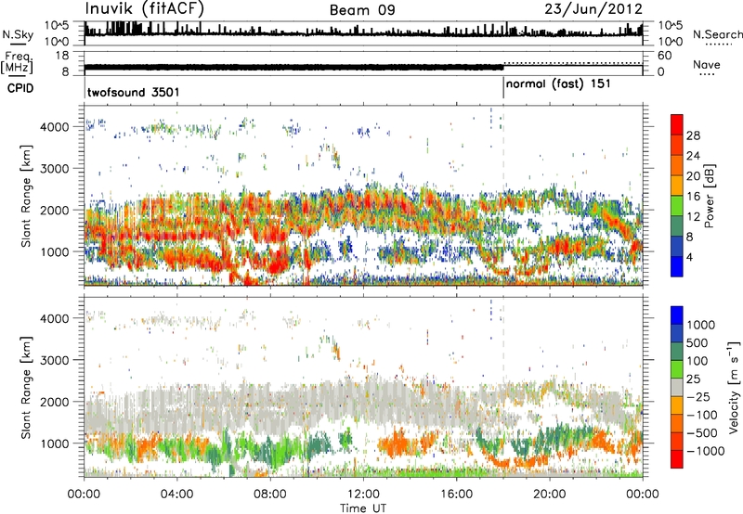743x514 pixels.
Task: Click the 'CPID' row label
Action: (20, 88)
